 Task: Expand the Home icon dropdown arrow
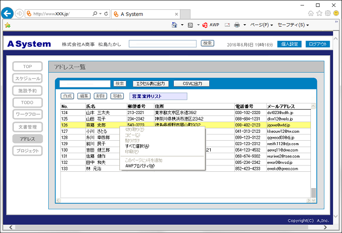pos(182,25)
